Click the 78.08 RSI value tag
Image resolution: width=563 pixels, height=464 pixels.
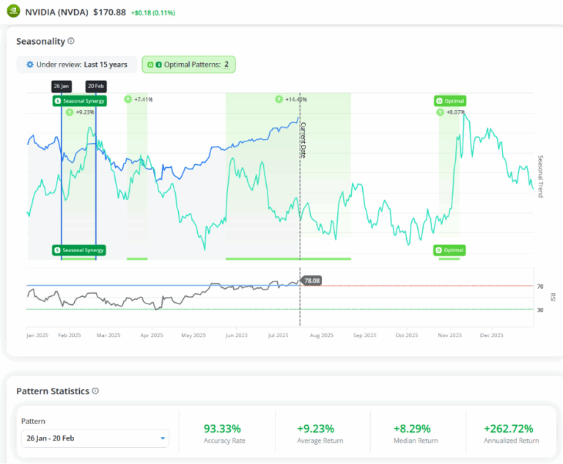click(312, 281)
